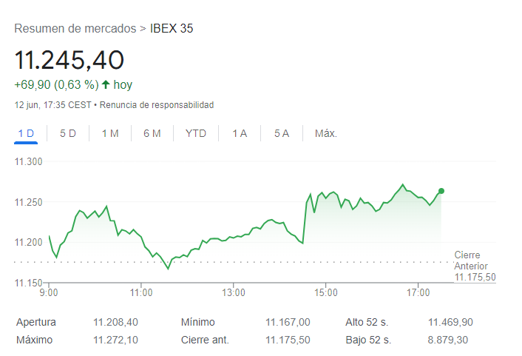Click the current price 11.245,40
The image size is (522, 356).
pyautogui.click(x=70, y=59)
